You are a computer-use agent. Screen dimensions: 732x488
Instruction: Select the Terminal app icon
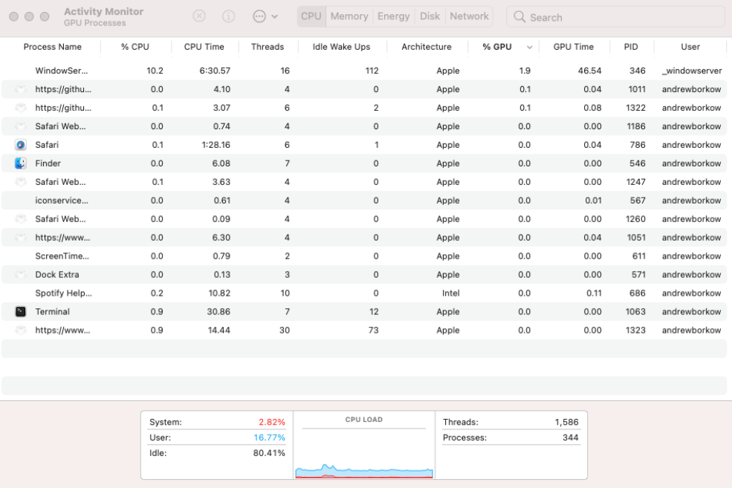click(x=21, y=312)
